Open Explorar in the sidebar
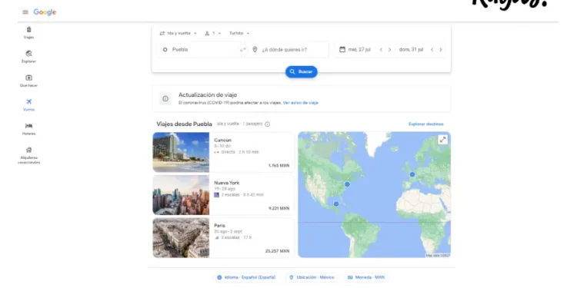 (x=28, y=57)
